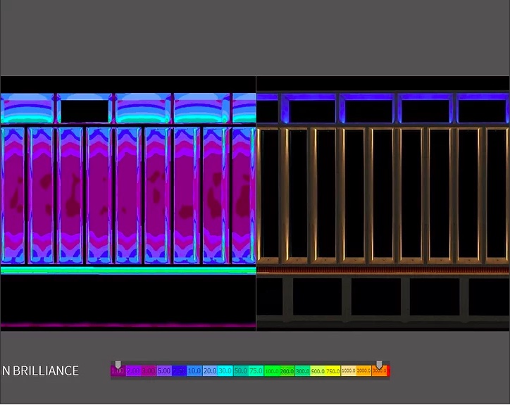Choose the 1000.0 pale legend swatch
This screenshot has height=405, width=510.
coord(349,371)
